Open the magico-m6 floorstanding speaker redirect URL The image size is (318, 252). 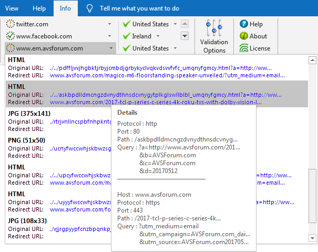[x=158, y=75]
